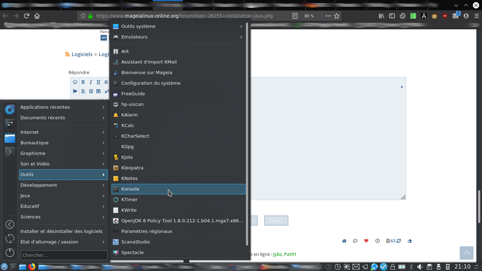Screen dimensions: 482x271
Task: Bookmark this page with the star icon
Action: coord(337,16)
